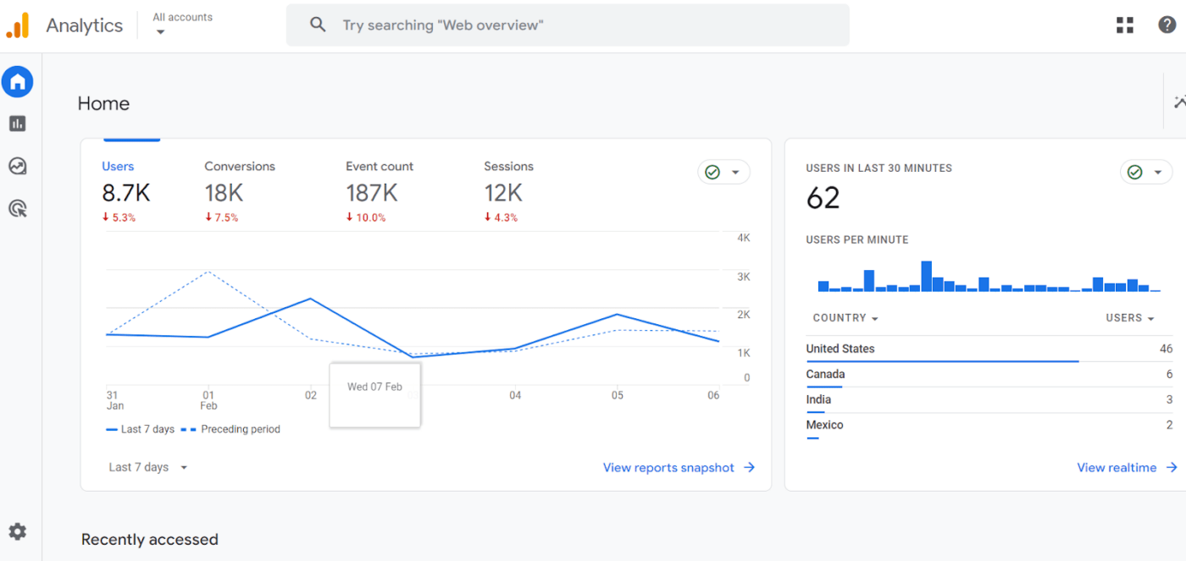Open the Advertising sidebar icon

point(18,208)
